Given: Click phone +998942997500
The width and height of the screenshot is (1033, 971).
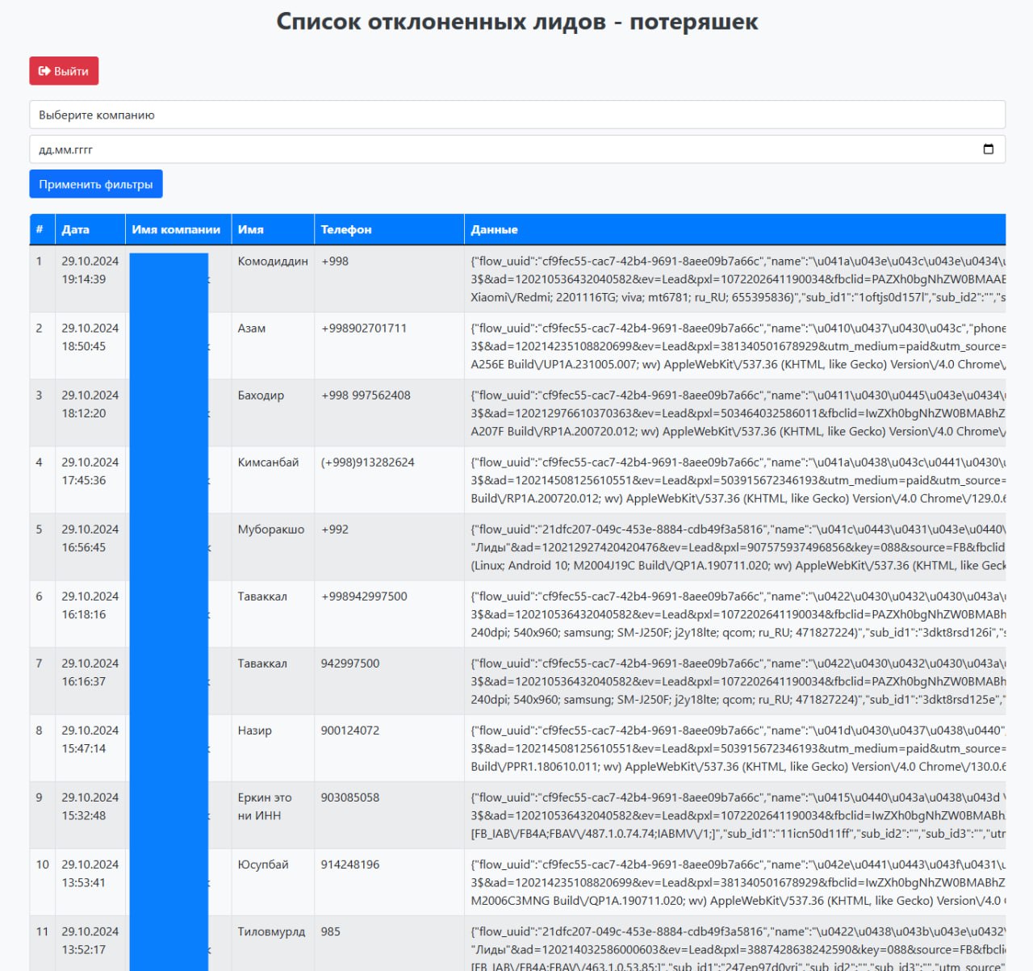Looking at the screenshot, I should [x=364, y=596].
